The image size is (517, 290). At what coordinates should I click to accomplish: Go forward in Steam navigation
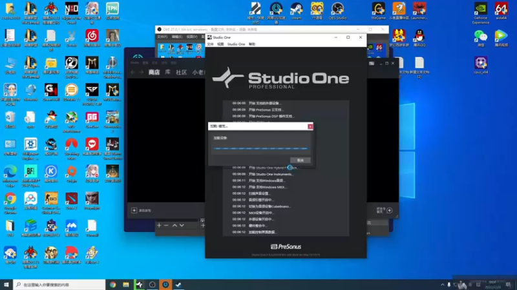tap(141, 72)
